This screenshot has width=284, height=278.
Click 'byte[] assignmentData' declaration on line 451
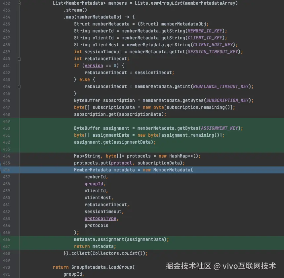pyautogui.click(x=101, y=135)
